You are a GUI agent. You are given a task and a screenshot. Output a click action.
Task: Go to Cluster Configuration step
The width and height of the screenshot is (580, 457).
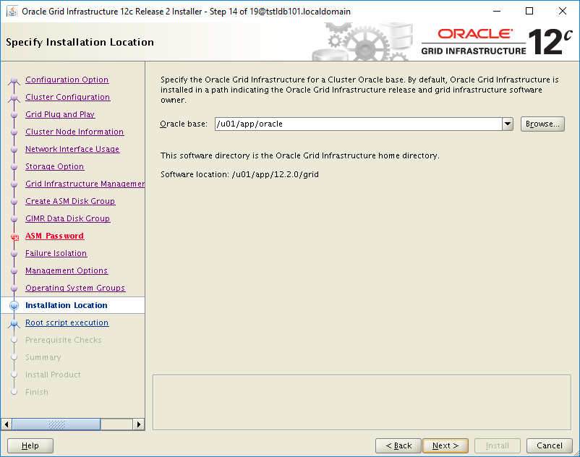coord(68,97)
